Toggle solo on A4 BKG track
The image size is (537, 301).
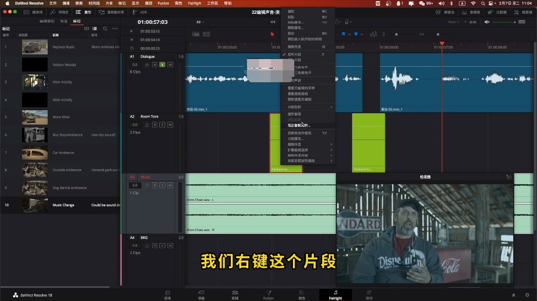(162, 246)
